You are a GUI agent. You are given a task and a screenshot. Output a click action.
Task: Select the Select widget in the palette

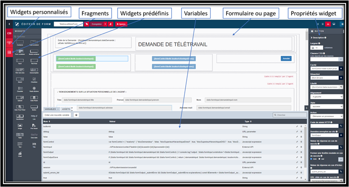(20, 80)
